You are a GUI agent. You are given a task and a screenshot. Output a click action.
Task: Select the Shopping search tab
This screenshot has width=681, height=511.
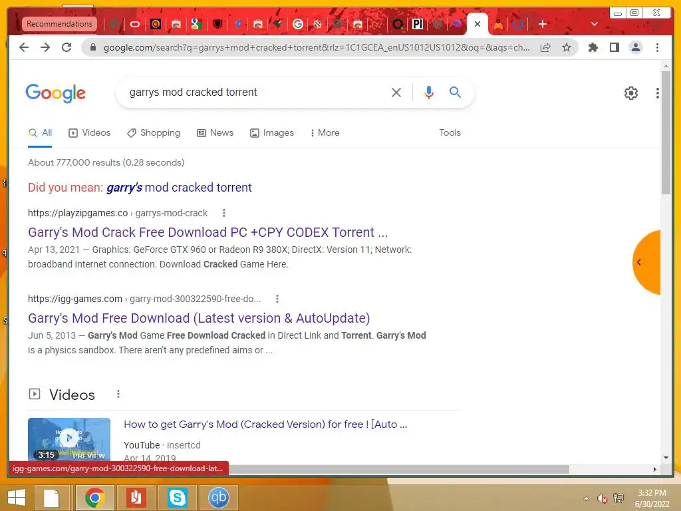154,133
